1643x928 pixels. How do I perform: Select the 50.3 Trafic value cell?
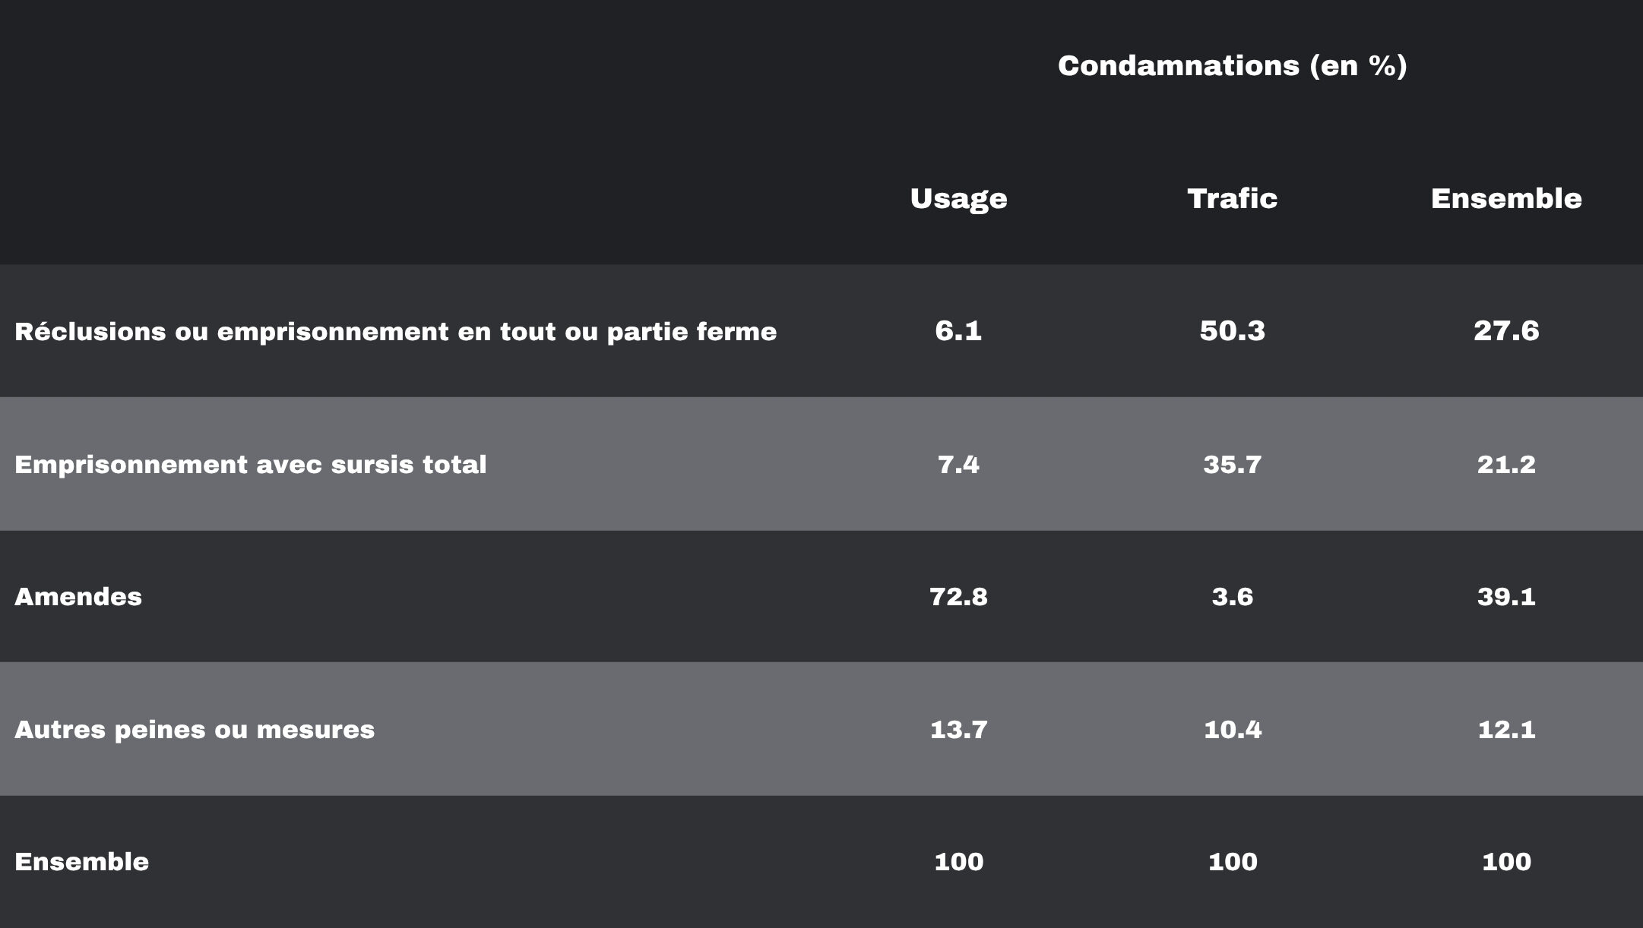1232,331
